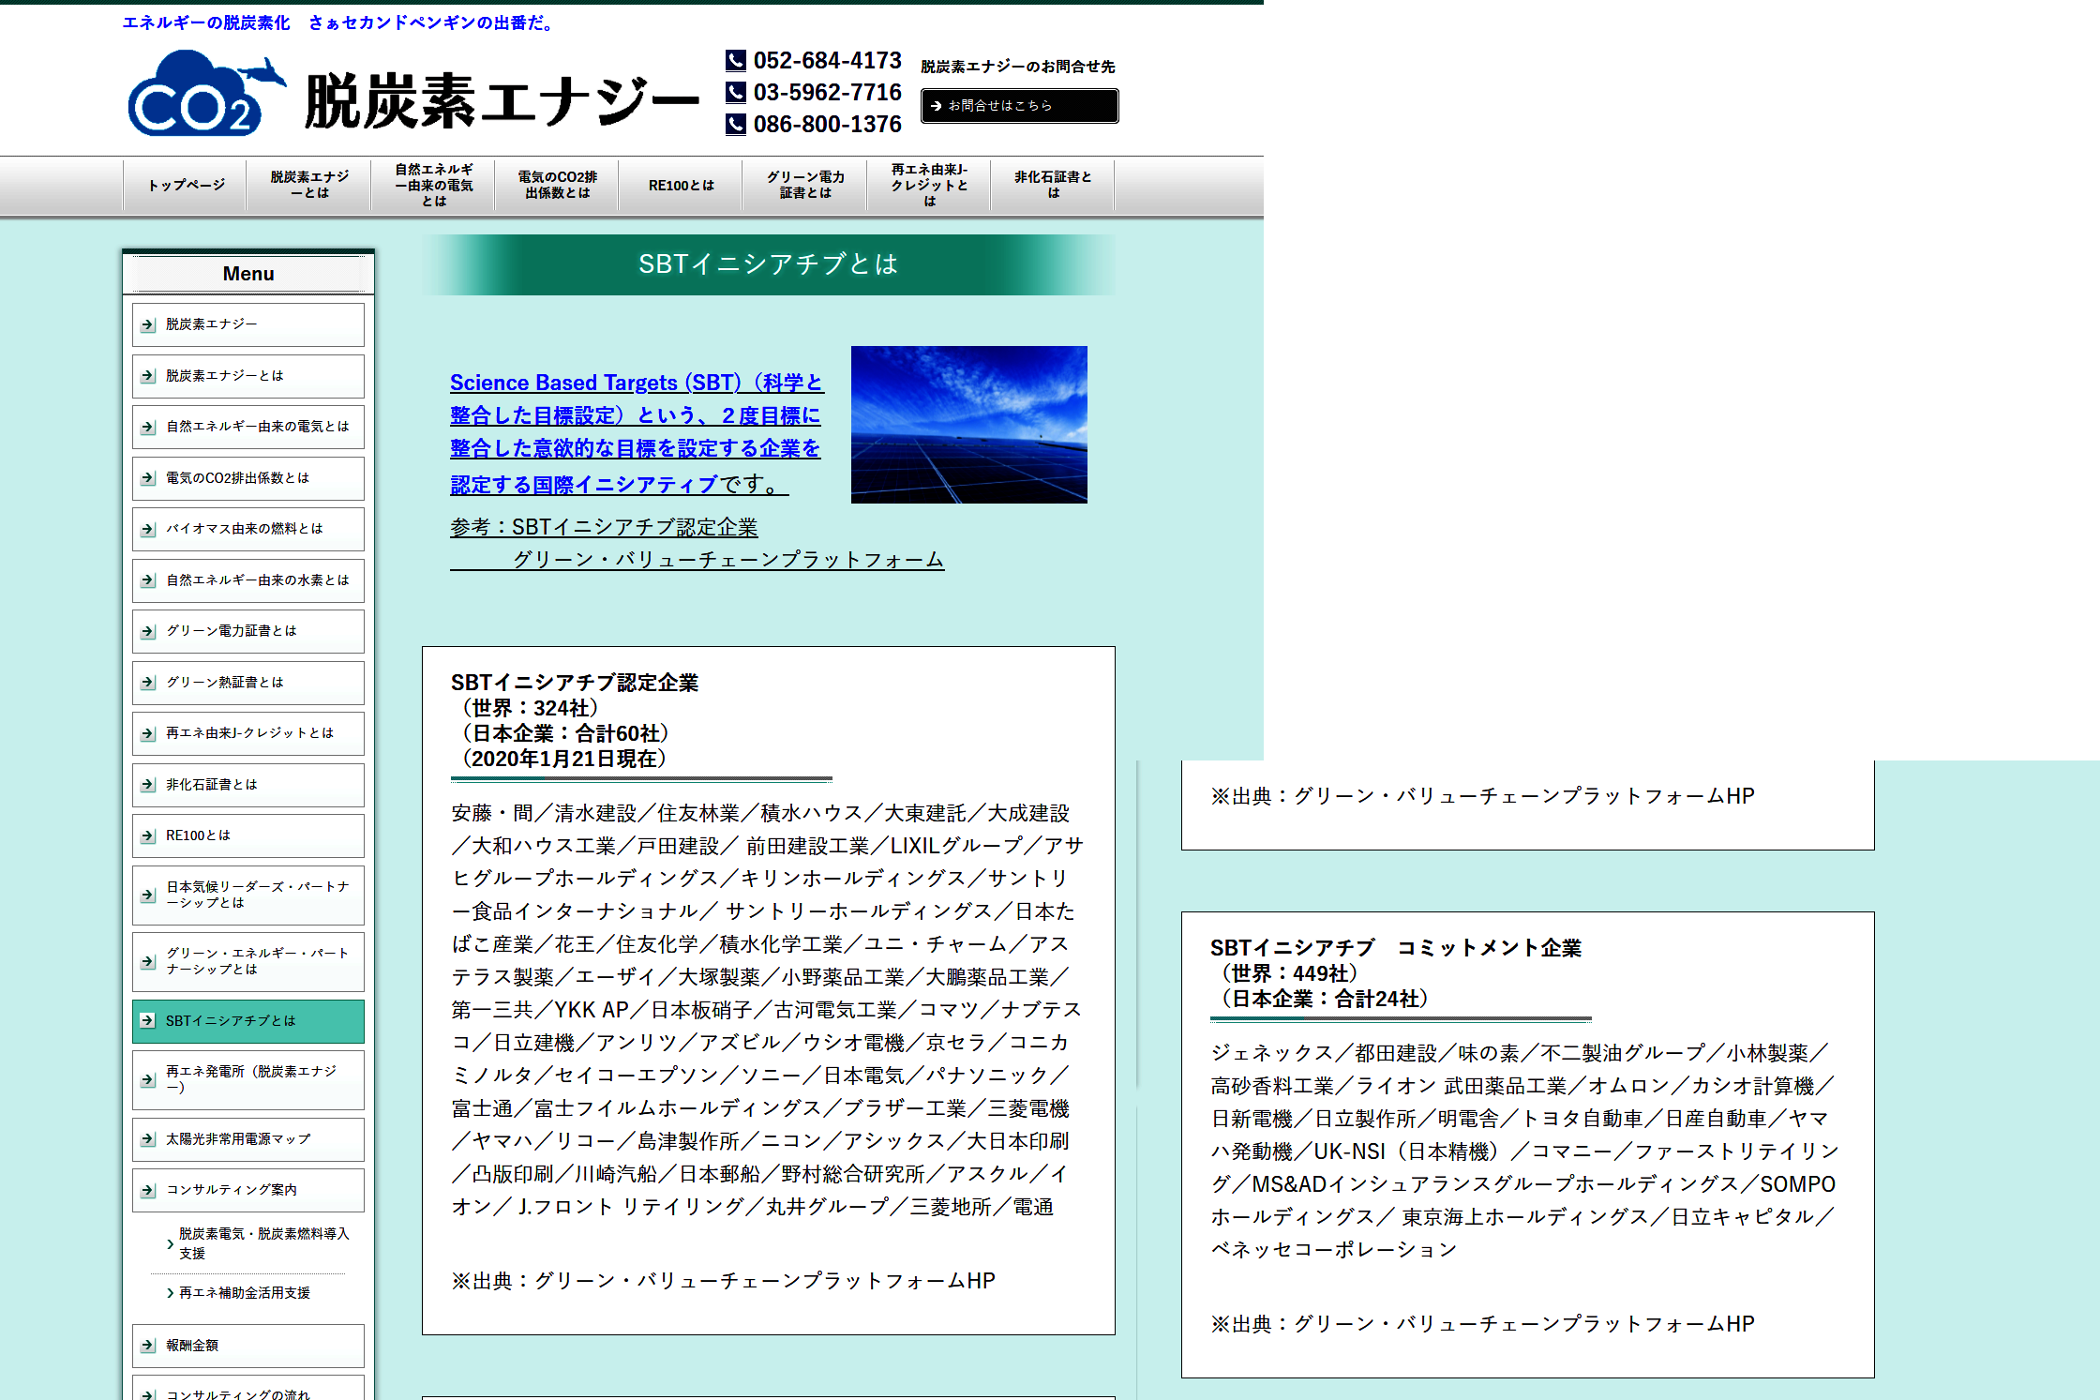Click arrow icon beside 自然エネルギー由来の水素とは
The height and width of the screenshot is (1400, 2100).
tap(148, 580)
